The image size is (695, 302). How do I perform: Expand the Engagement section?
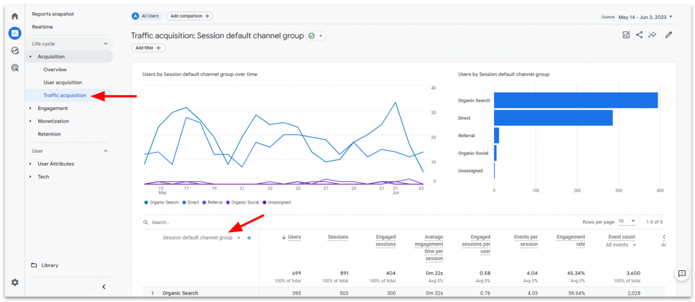[x=52, y=108]
